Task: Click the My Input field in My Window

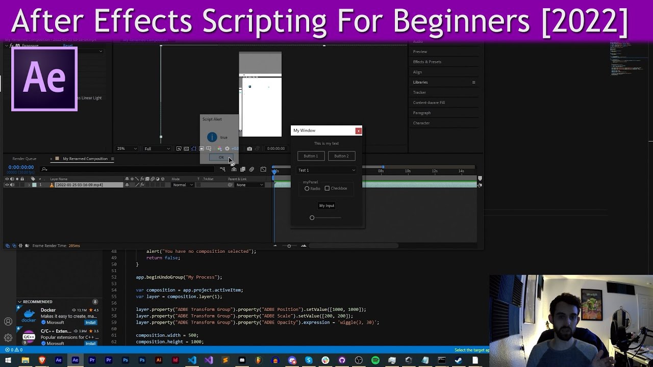Action: tap(326, 205)
